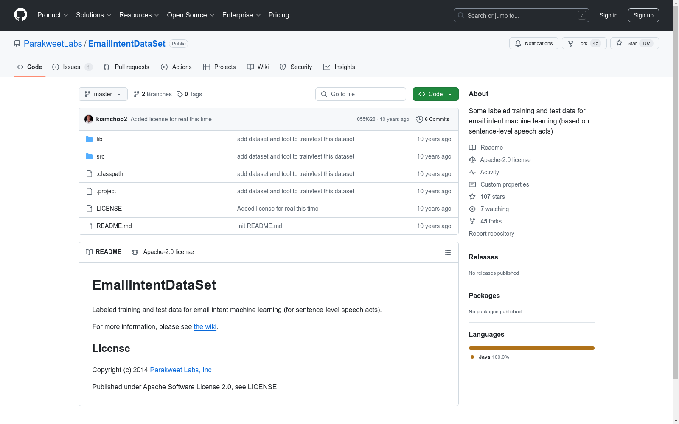Viewport: 679px width, 424px height.
Task: Click the watching eye icon
Action: coord(472,209)
